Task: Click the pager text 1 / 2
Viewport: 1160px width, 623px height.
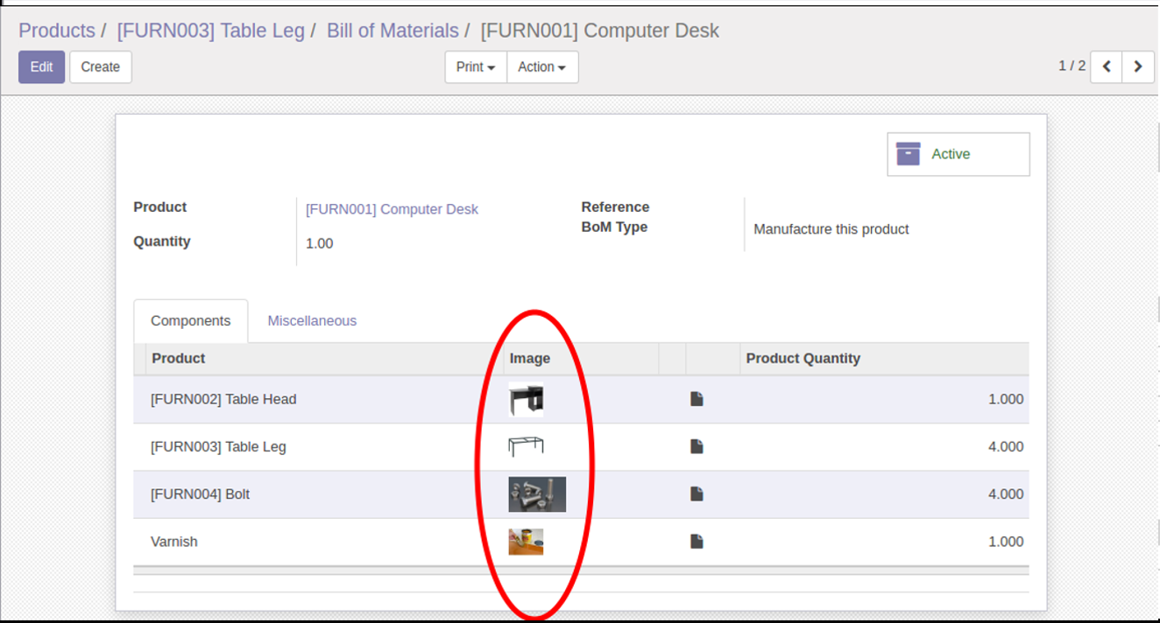Action: 1072,66
